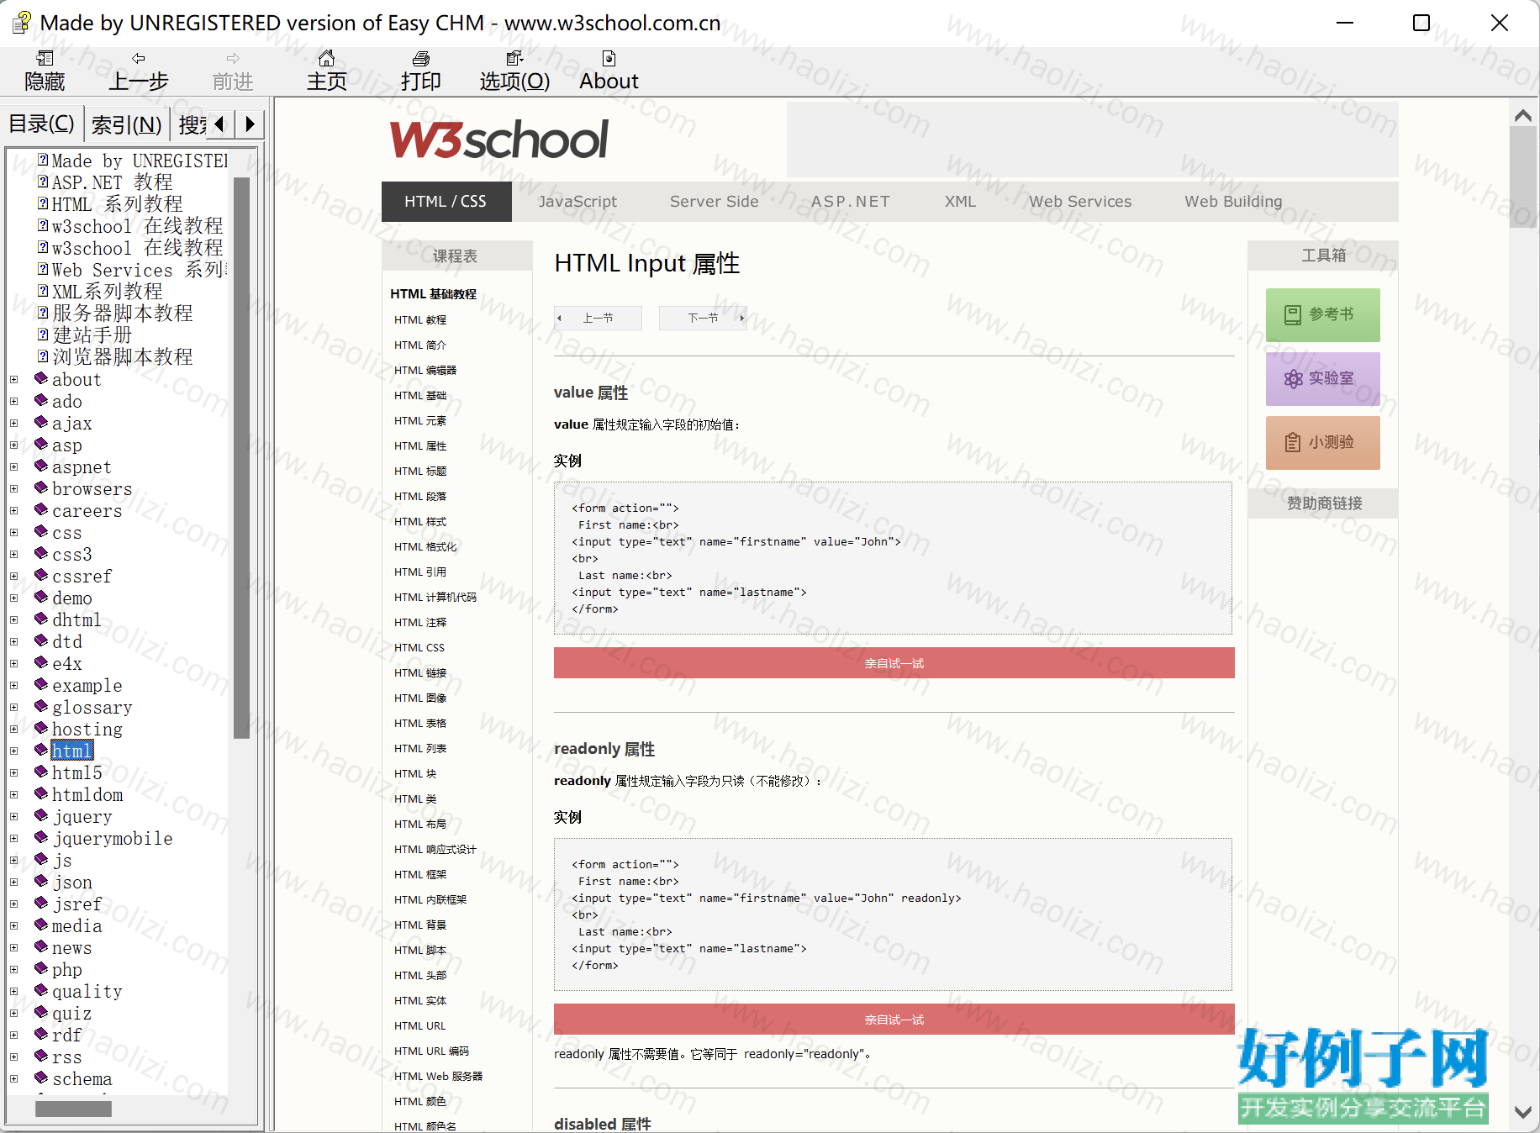Open the 建站手册 topic page icon
This screenshot has height=1133, width=1540.
click(x=43, y=335)
